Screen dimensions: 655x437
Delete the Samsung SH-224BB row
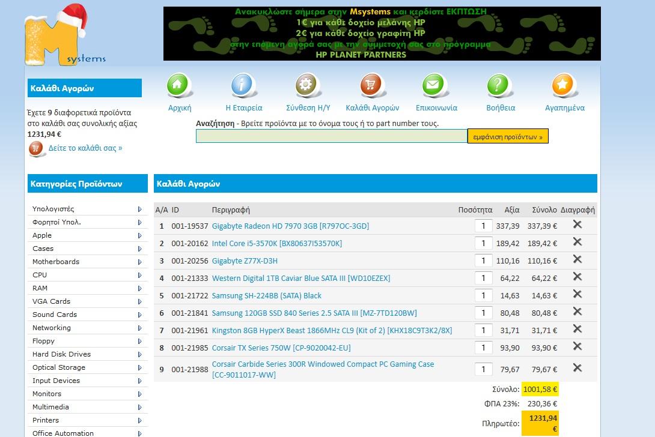click(x=577, y=294)
